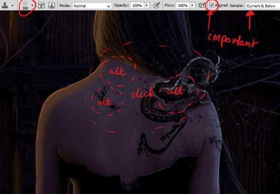Click the 308 brush size preview

25,5
